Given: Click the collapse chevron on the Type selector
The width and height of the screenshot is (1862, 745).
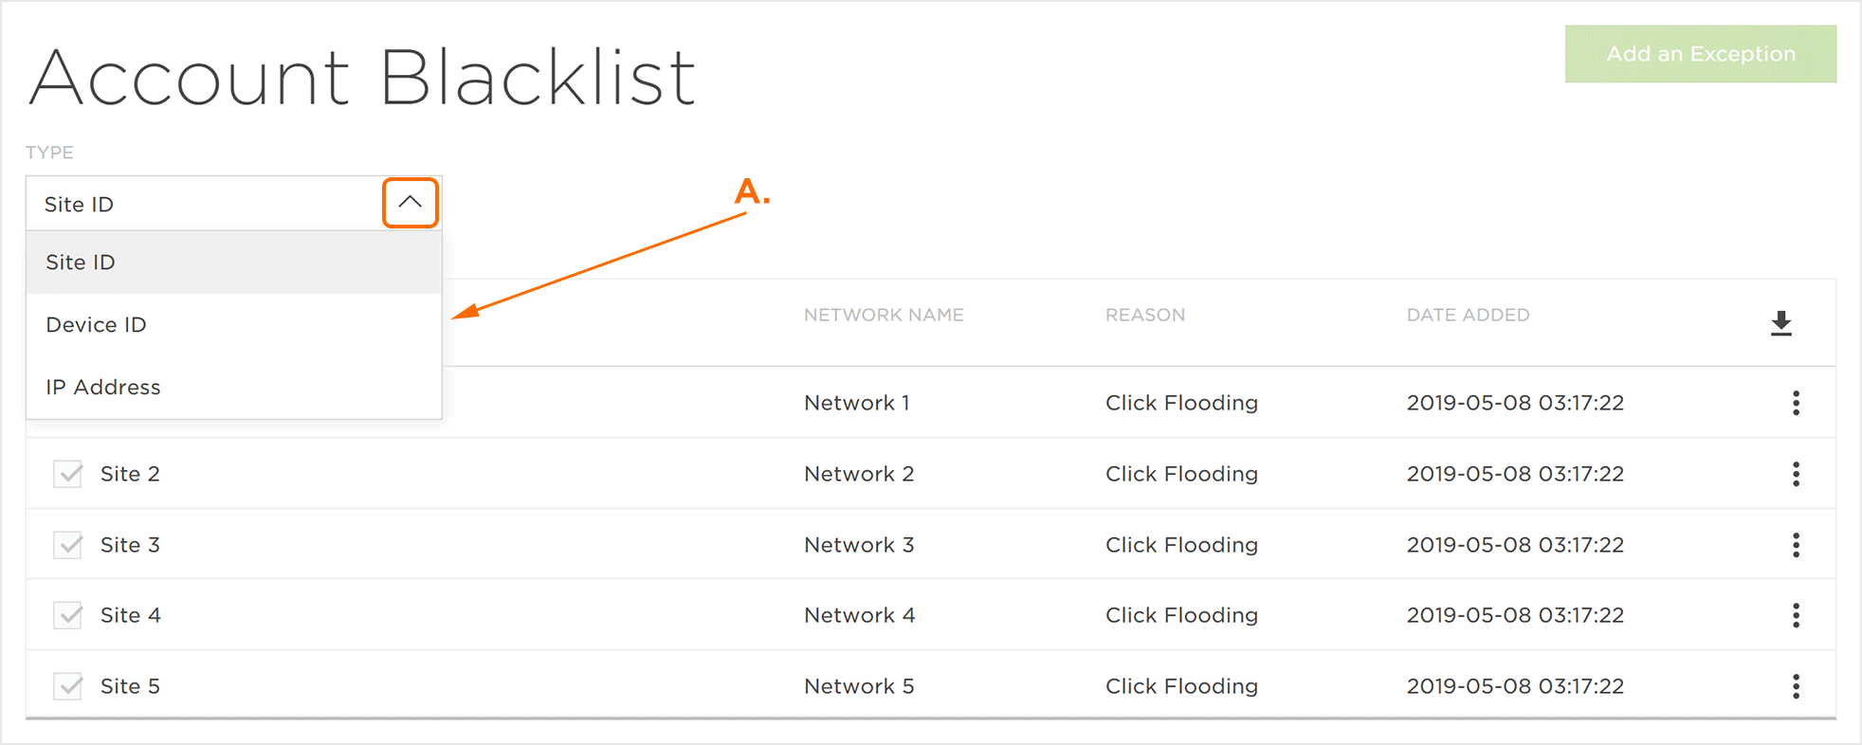Looking at the screenshot, I should (410, 202).
